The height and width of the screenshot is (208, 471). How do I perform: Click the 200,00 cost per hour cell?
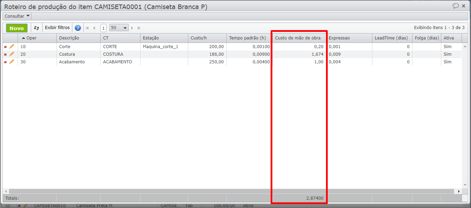[x=207, y=46]
